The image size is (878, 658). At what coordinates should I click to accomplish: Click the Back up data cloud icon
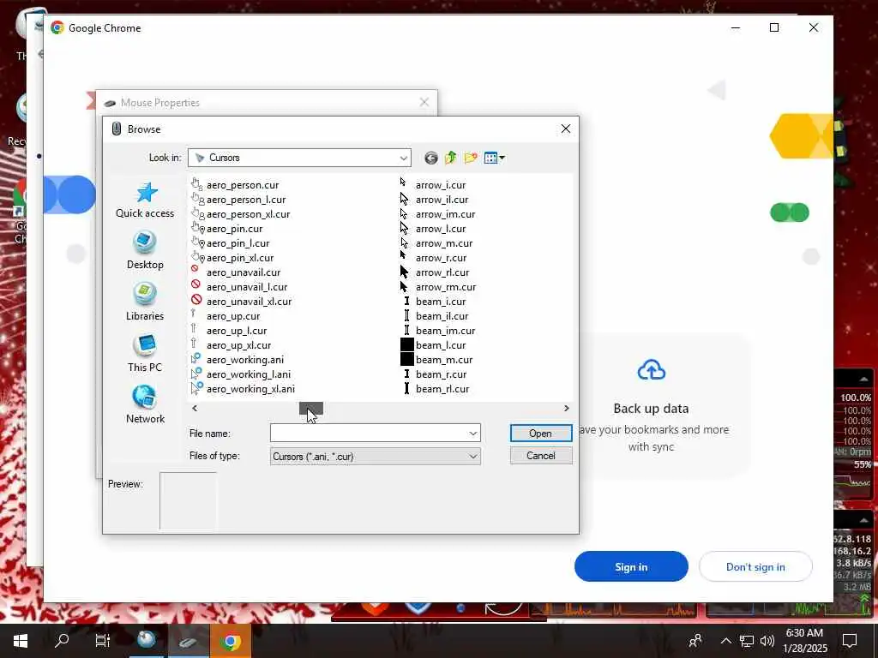click(652, 370)
